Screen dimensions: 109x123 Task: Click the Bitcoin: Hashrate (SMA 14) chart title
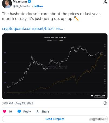(x=55, y=37)
